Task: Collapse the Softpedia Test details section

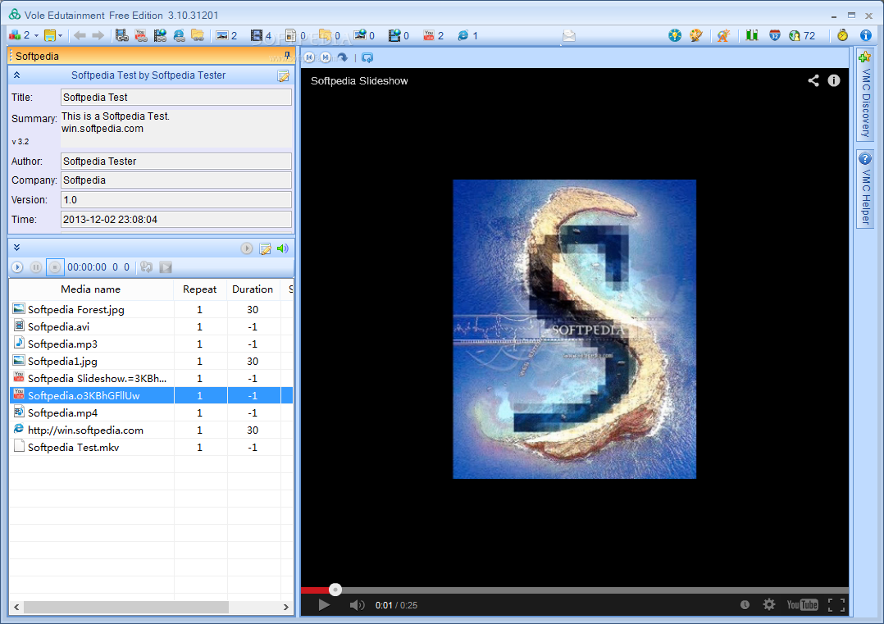Action: 17,75
